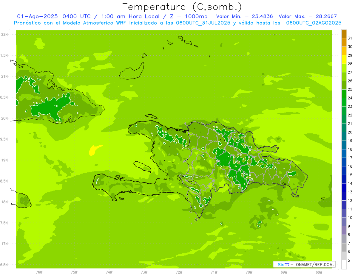
Task: Click the "21N" latitude axis label
Action: point(4,76)
